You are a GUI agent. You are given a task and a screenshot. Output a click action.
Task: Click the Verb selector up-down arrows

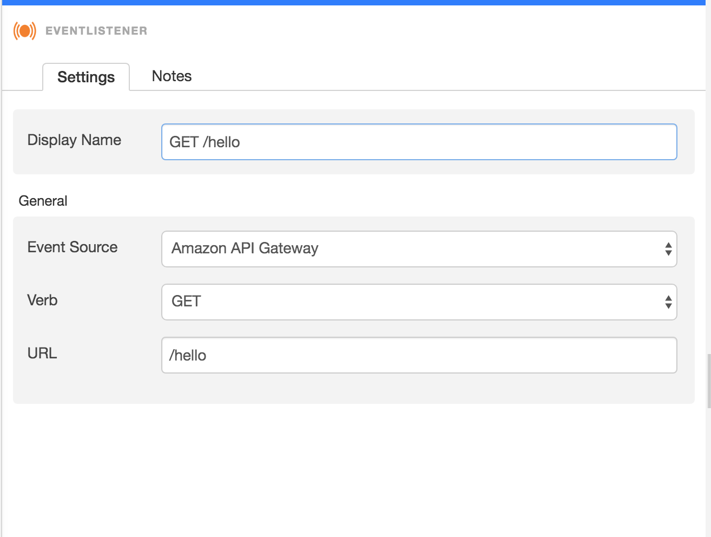pyautogui.click(x=668, y=302)
